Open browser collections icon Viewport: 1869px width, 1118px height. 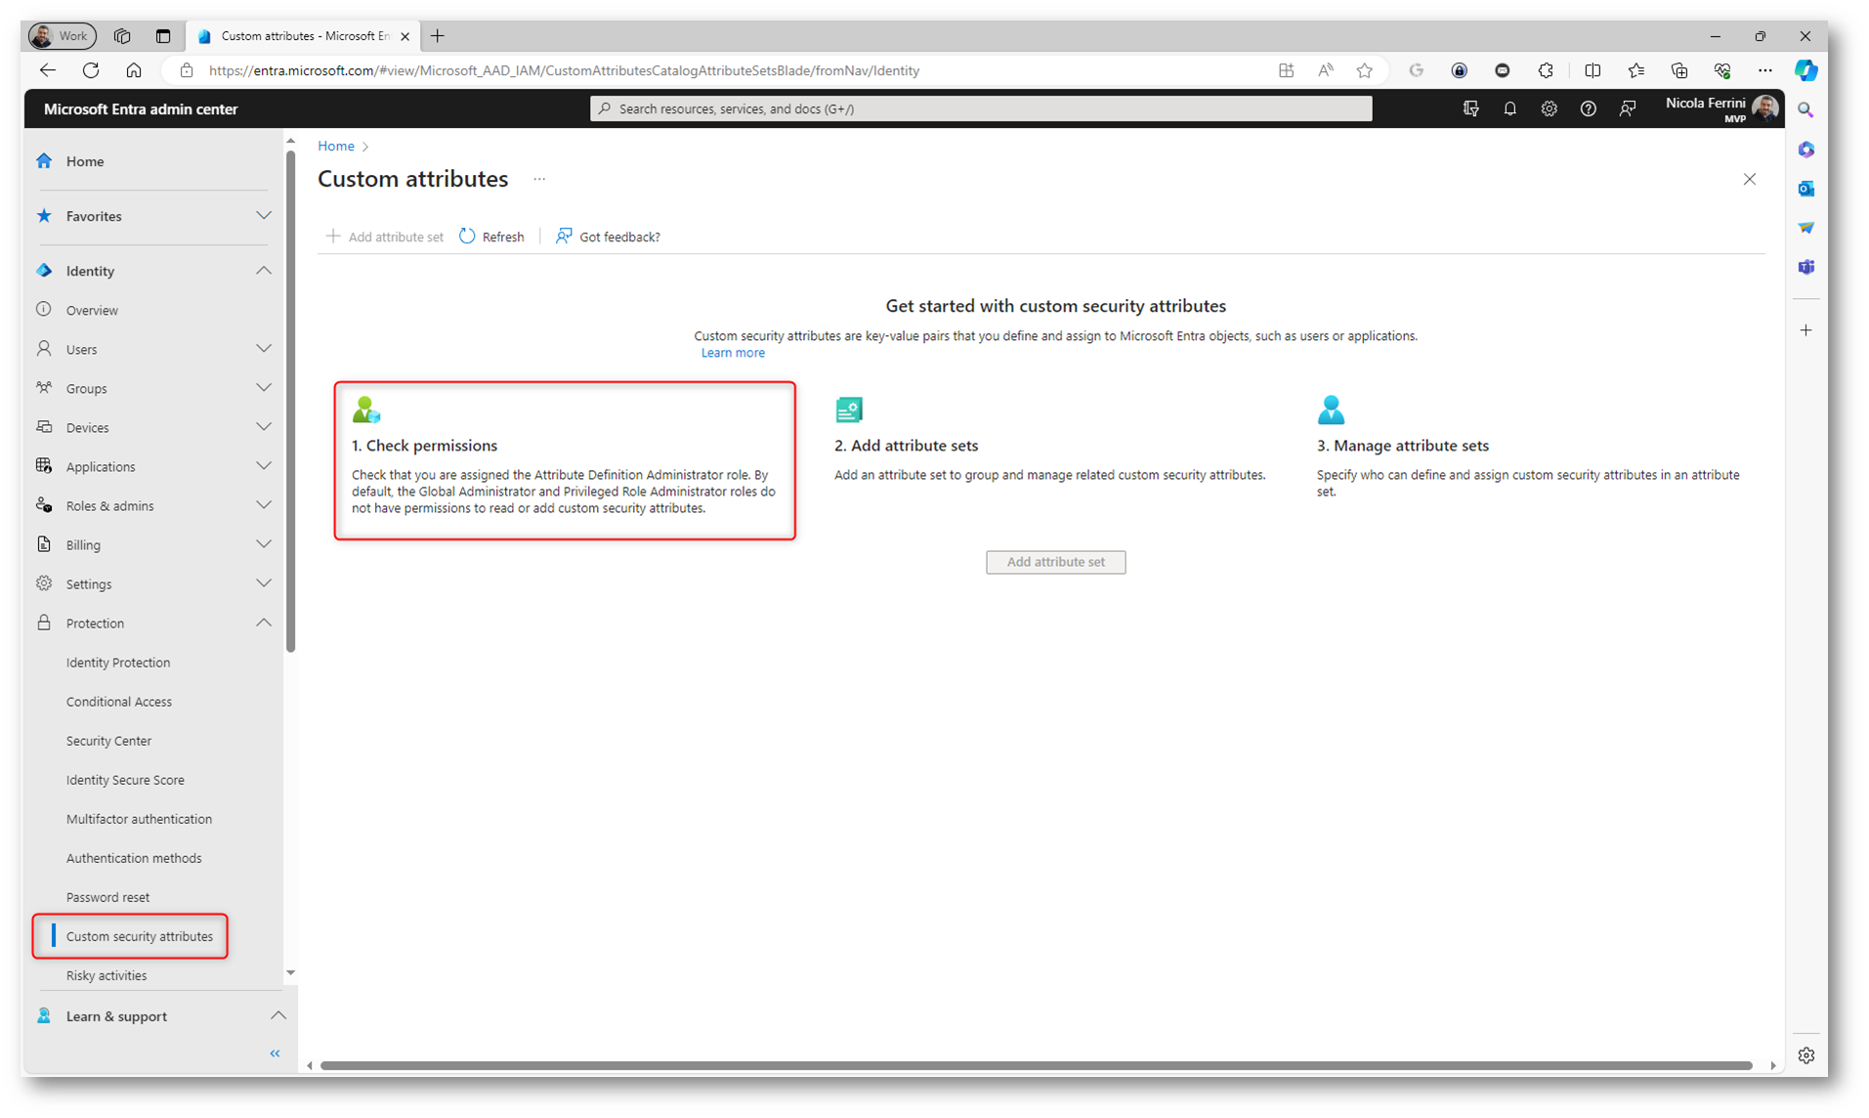point(1678,70)
